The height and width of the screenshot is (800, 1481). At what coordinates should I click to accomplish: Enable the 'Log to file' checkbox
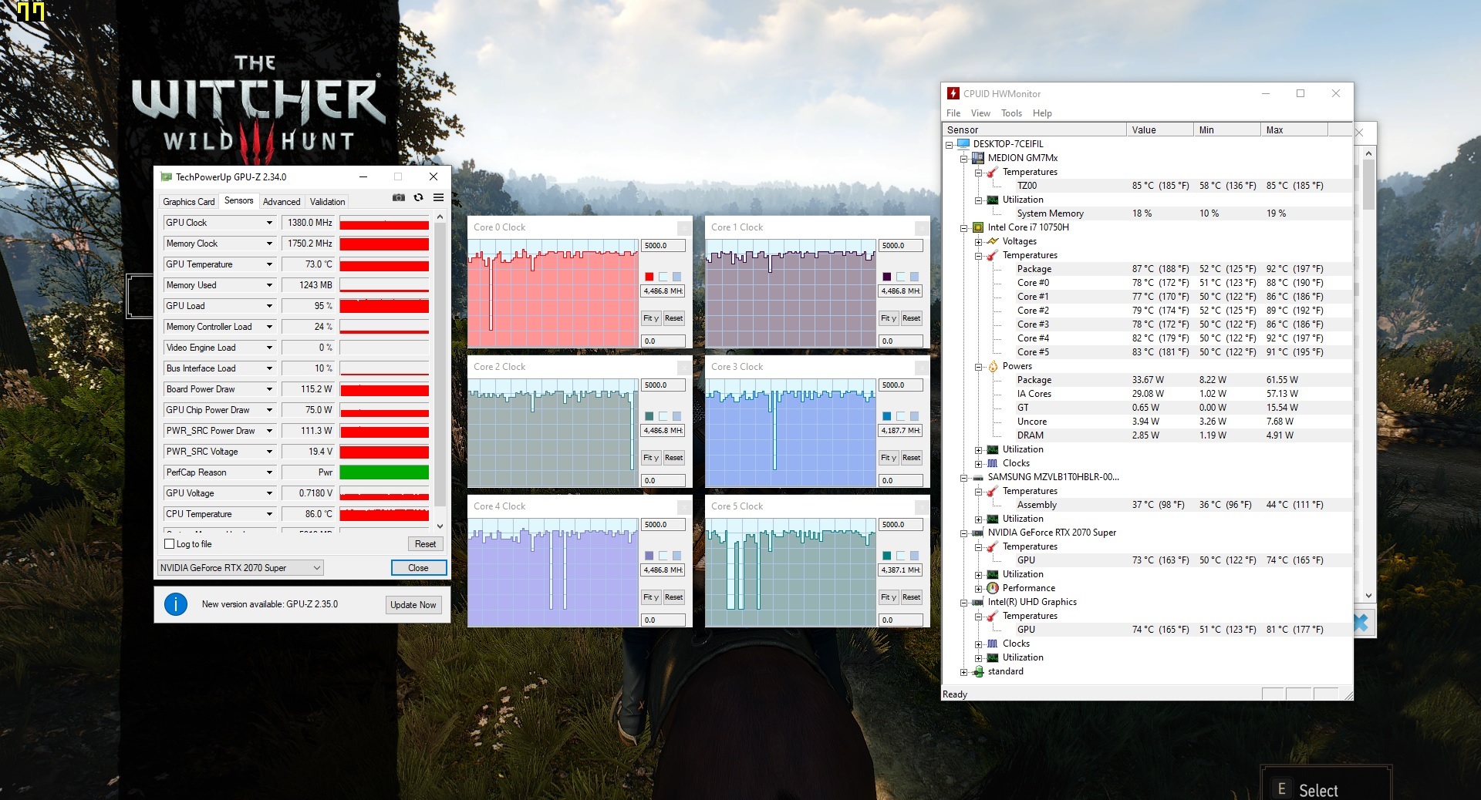click(x=170, y=544)
